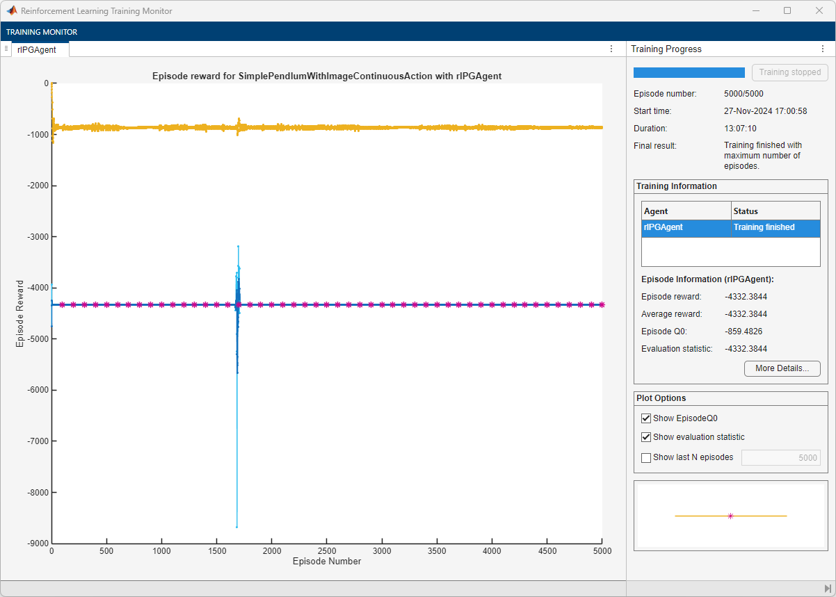Open Training Progress panel dropdown menu
Image resolution: width=836 pixels, height=597 pixels.
point(823,49)
